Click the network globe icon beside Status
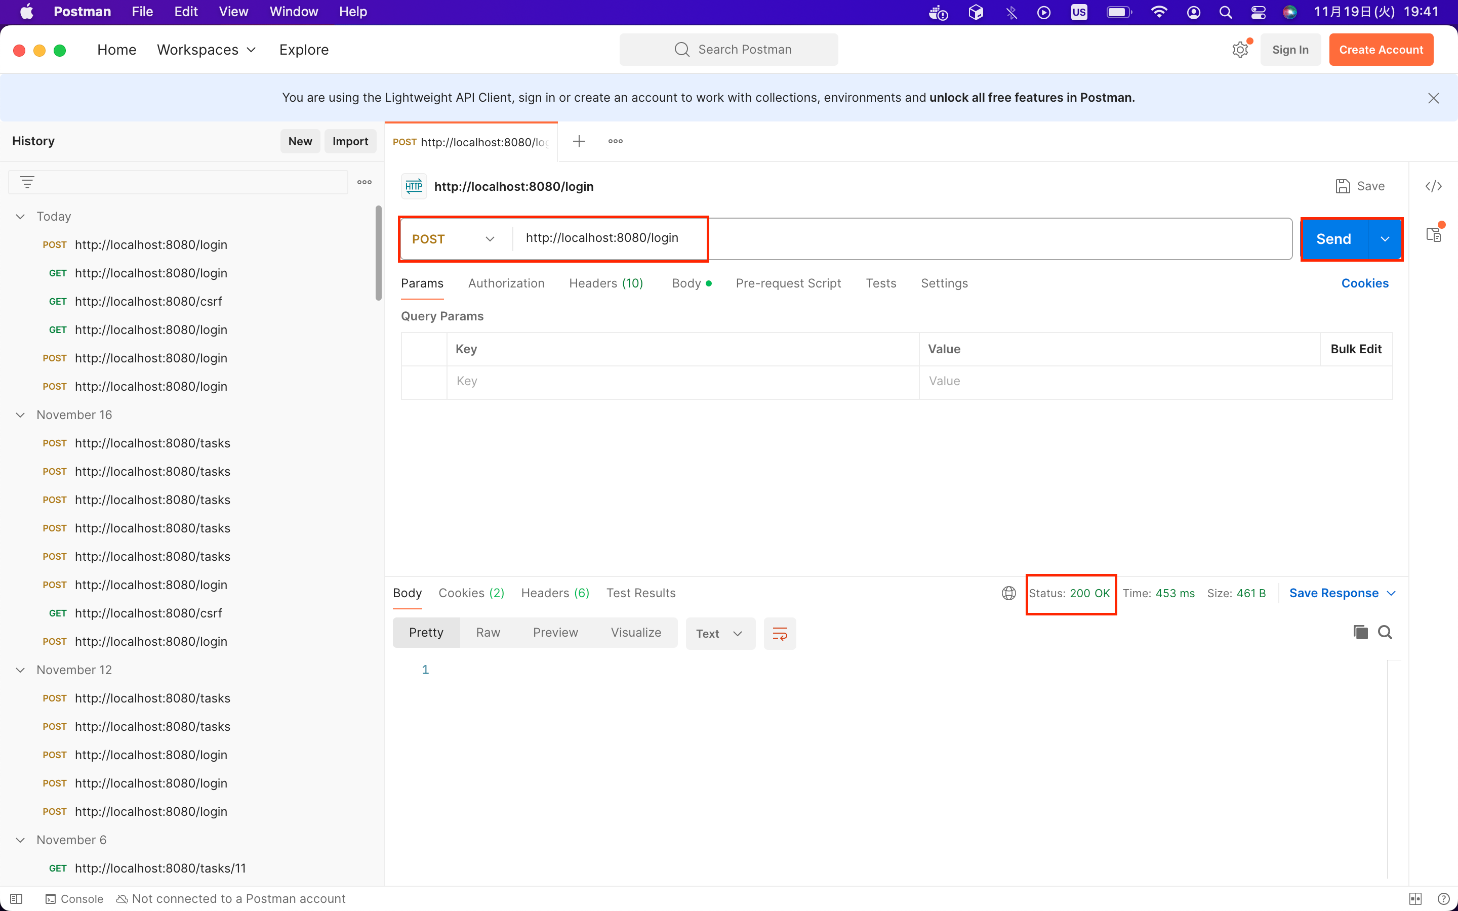 pos(1008,593)
